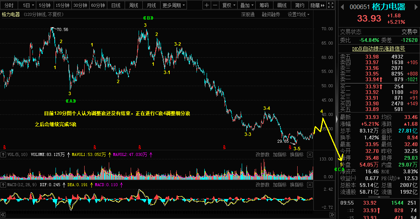Click the 总股本 59.14亿 value
The width and height of the screenshot is (420, 219).
pos(369,185)
